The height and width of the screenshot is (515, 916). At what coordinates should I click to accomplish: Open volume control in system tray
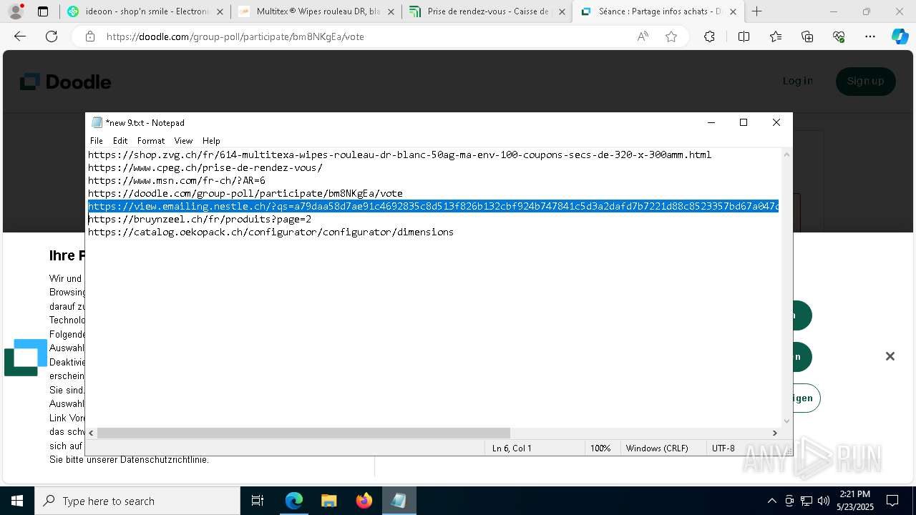(x=824, y=501)
